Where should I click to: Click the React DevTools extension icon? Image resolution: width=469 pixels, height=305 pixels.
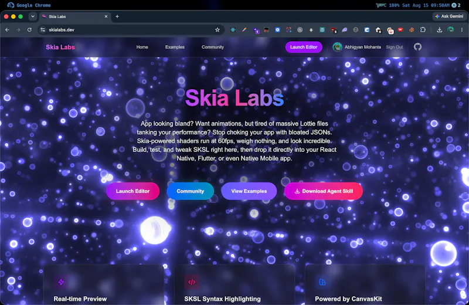[x=233, y=30]
